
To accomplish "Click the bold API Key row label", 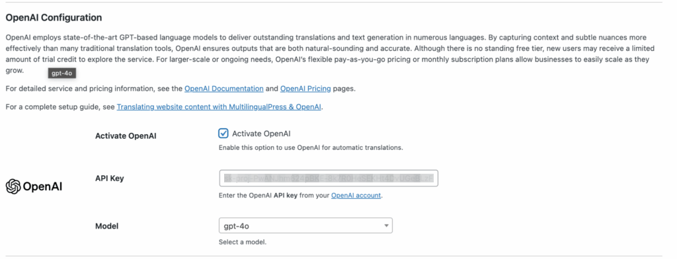I will click(110, 178).
